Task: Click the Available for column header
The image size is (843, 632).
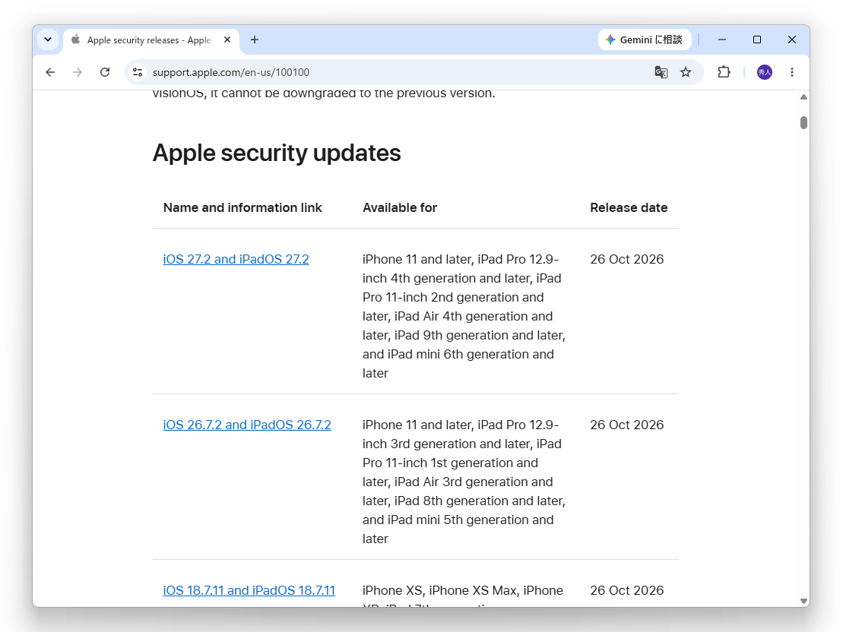Action: 400,207
